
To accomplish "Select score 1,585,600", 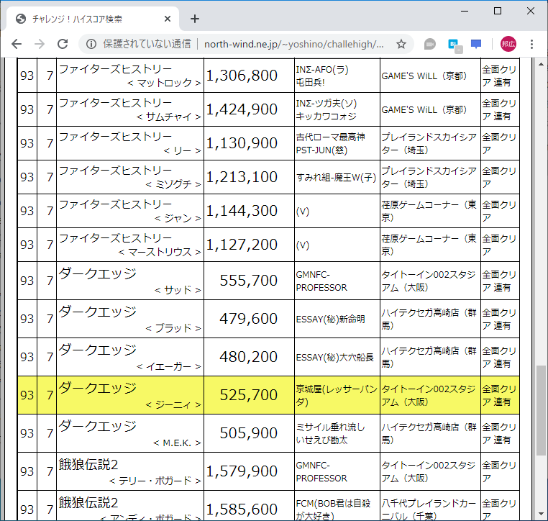I will point(242,509).
